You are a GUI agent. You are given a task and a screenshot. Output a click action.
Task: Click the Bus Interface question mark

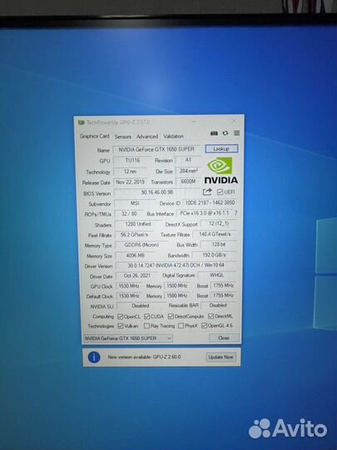(235, 213)
